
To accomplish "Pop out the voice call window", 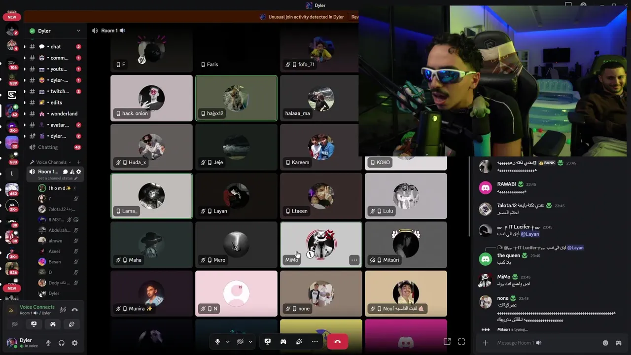I will coord(447,341).
